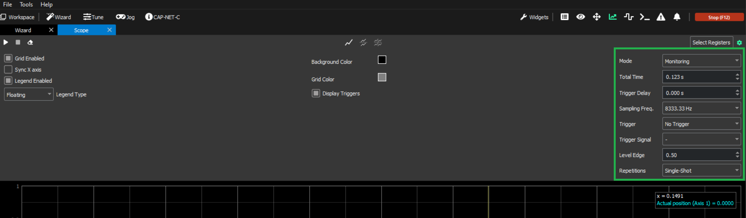Switch to the Wizard tab
Screen dimensions: 746x218
[x=23, y=30]
